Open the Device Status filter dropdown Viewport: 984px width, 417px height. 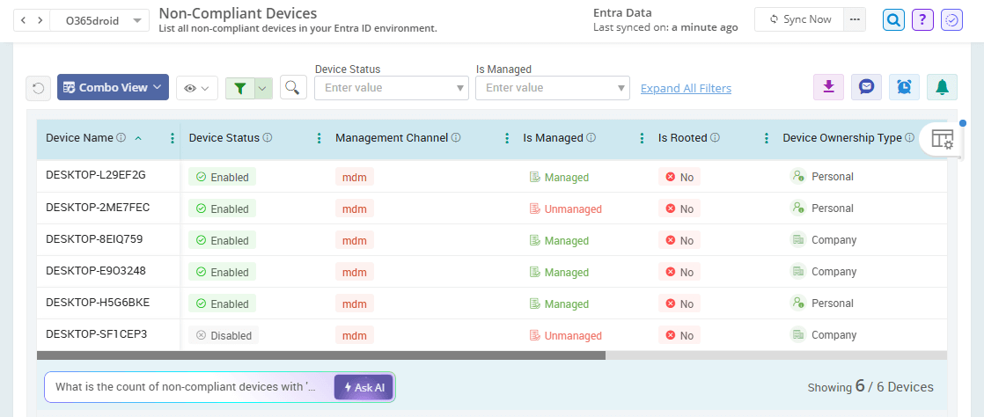pos(392,88)
